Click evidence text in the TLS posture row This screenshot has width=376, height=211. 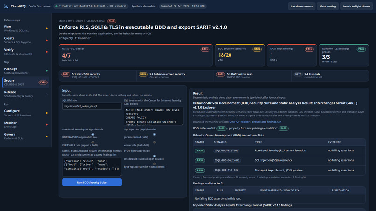pos(341,170)
